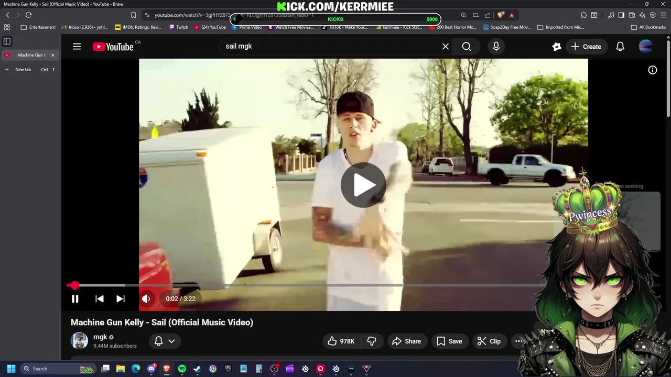Expand All Bookmarks folder
The height and width of the screenshot is (377, 671).
(x=648, y=27)
